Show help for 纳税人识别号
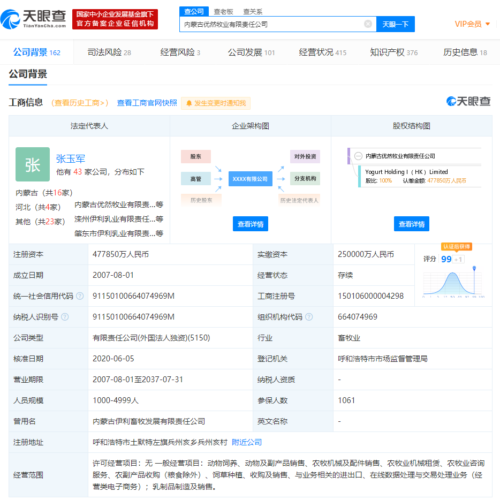This screenshot has height=500, width=500. 65,316
